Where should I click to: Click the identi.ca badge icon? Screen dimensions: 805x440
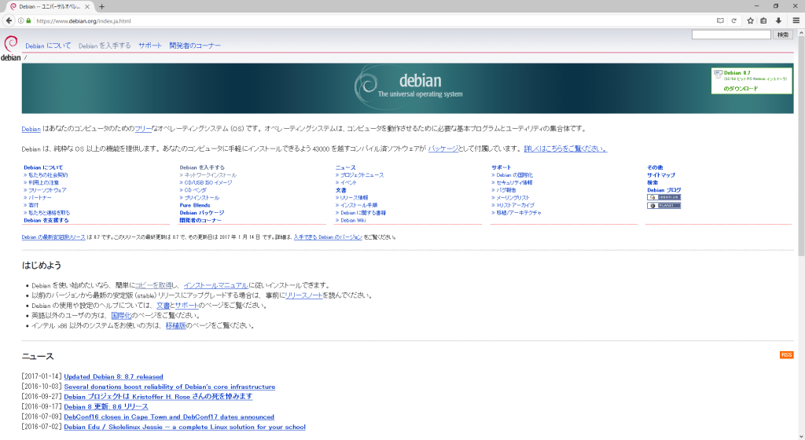[x=663, y=197]
